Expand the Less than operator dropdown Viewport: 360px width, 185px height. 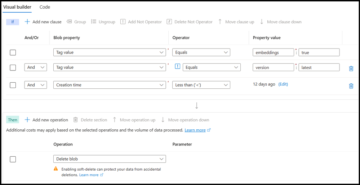tap(201, 85)
